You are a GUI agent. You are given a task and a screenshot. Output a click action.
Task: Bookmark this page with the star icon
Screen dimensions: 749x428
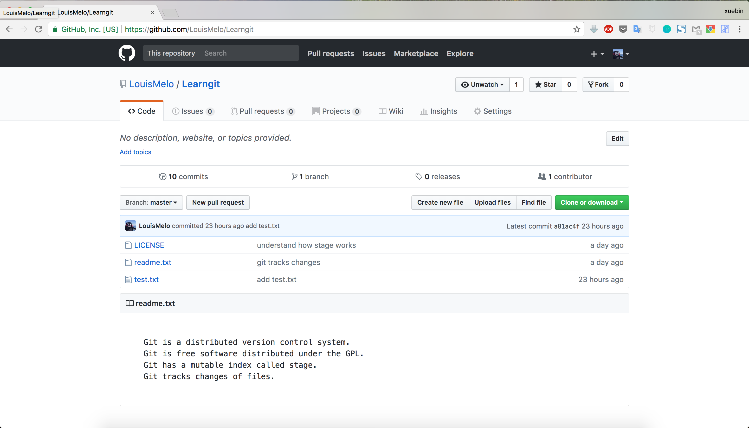(577, 29)
